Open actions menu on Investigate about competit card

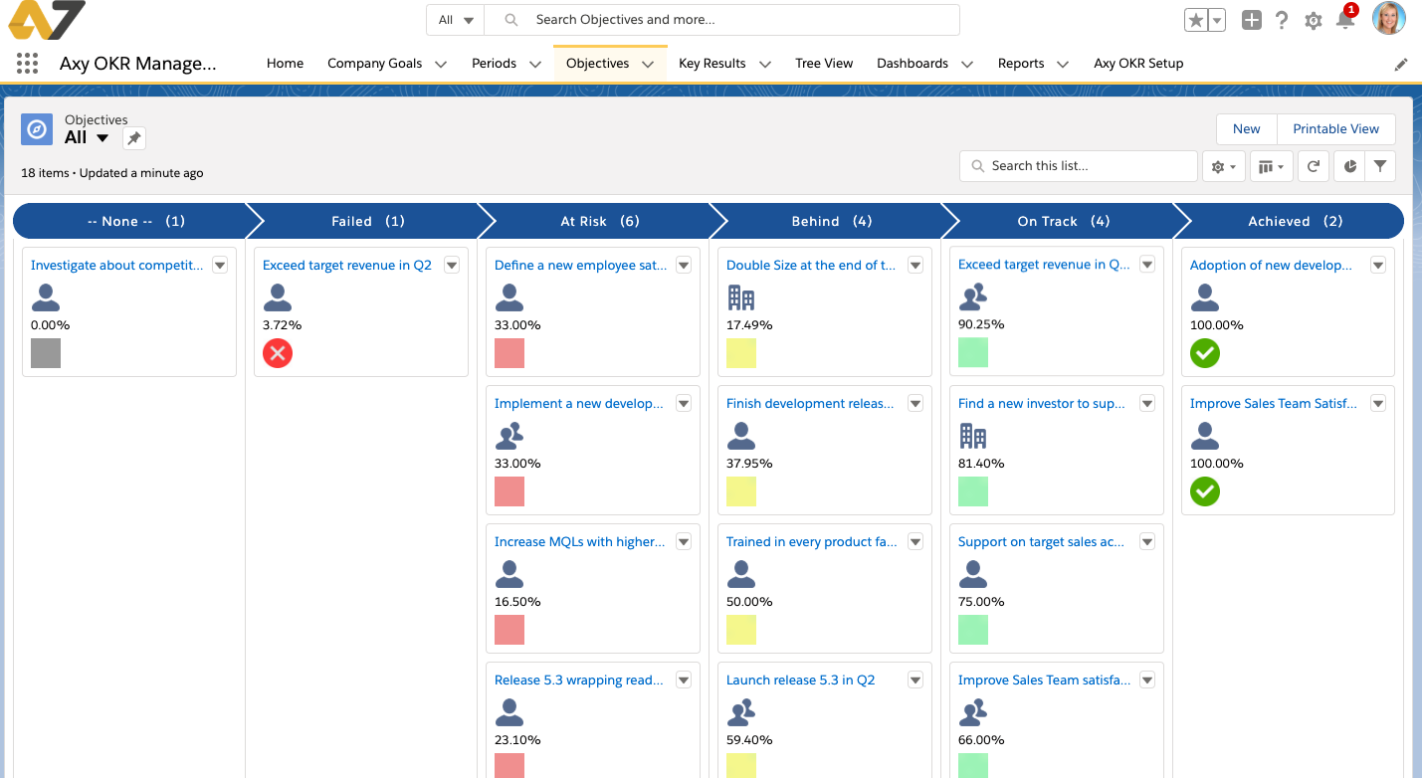[220, 265]
